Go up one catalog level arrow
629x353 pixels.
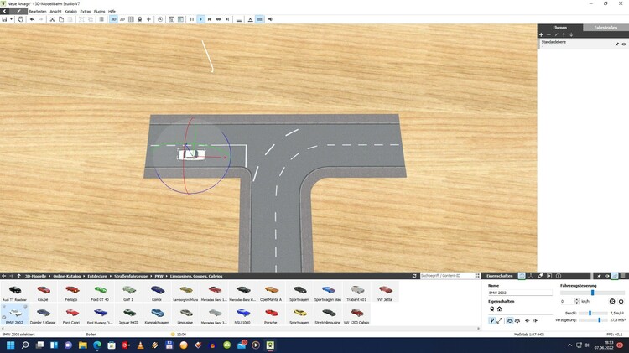pos(18,276)
